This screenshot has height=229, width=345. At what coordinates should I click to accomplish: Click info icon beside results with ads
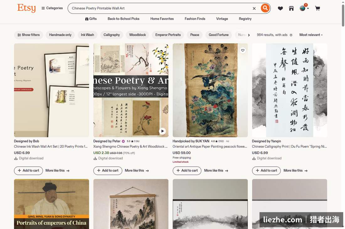(x=291, y=35)
